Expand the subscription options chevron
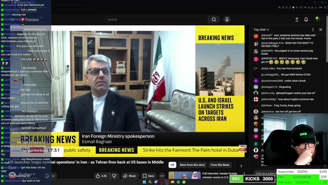 [53, 176]
